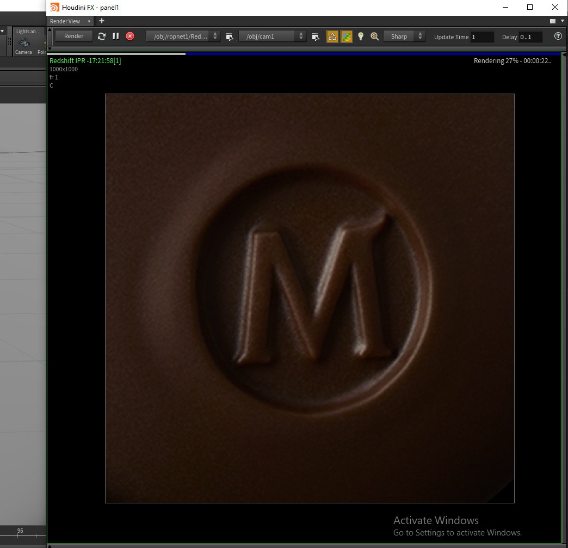
Task: Open the pane options arrow at top right
Action: coord(563,21)
